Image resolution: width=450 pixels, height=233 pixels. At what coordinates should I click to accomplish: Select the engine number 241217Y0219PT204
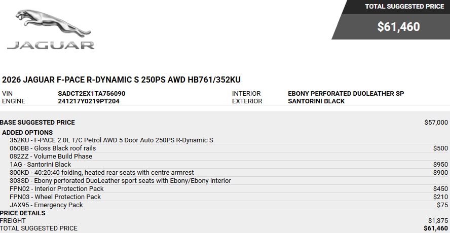pos(89,101)
